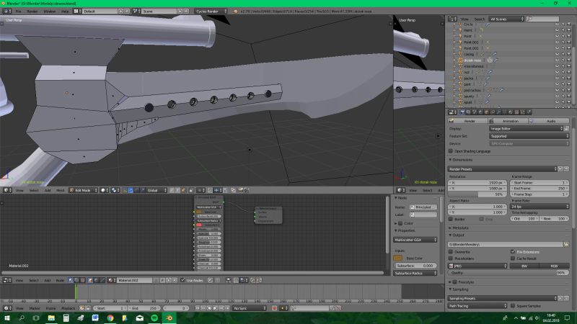The height and width of the screenshot is (324, 577).
Task: Click the outliner search field
Action: (x=543, y=19)
